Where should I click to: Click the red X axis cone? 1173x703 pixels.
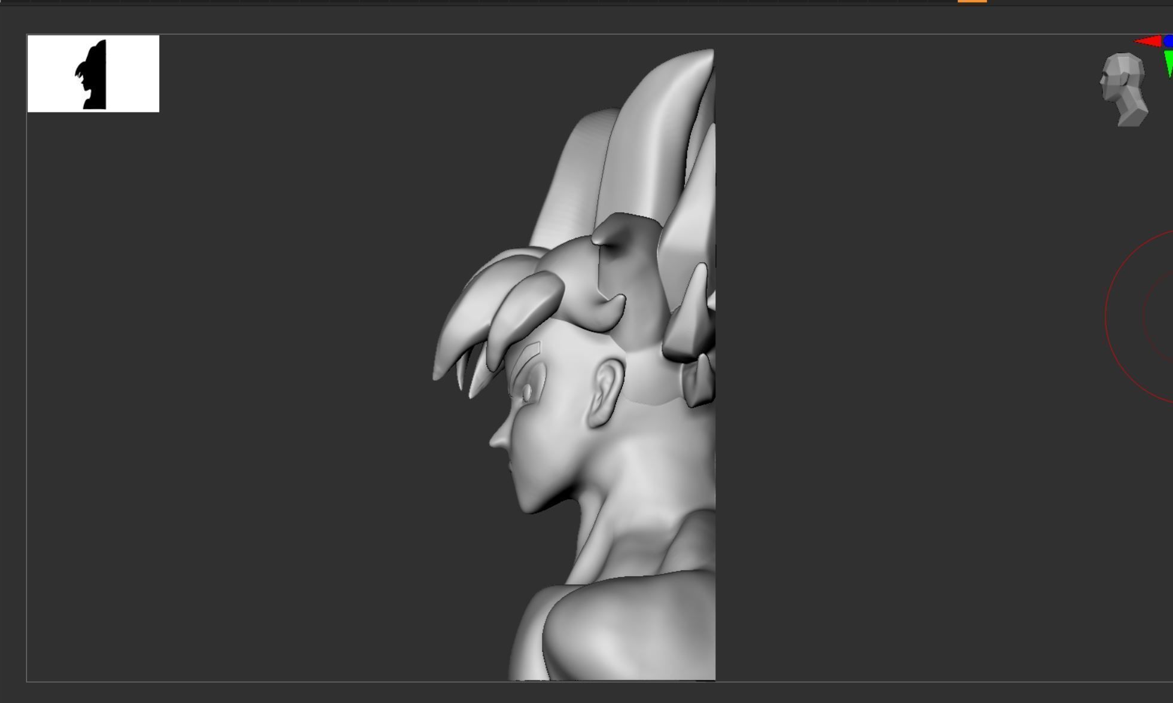point(1148,41)
